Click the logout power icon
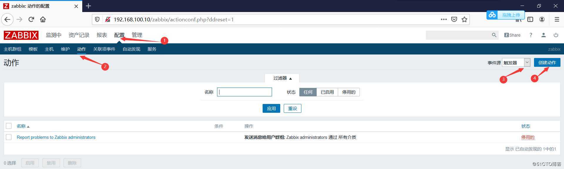Image resolution: width=564 pixels, height=169 pixels. [556, 35]
